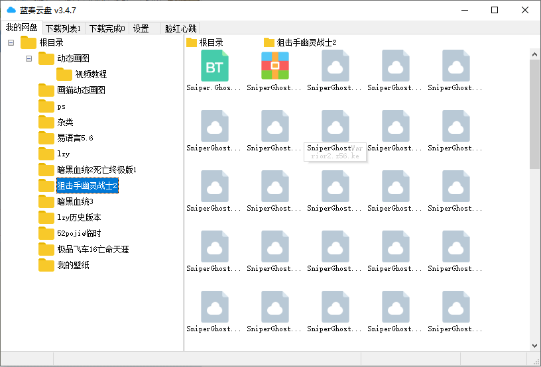Open the 下载列表1 tab
The height and width of the screenshot is (367, 541).
pyautogui.click(x=64, y=28)
